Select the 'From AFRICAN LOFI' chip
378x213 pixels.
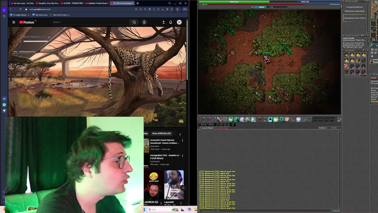tap(162, 133)
